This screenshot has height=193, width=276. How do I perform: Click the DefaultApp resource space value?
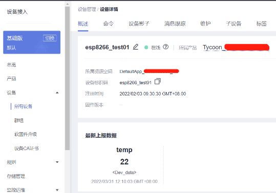(x=150, y=71)
